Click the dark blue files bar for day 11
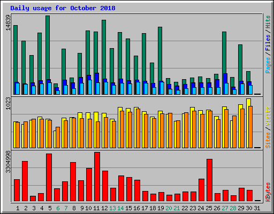 tap(97, 78)
